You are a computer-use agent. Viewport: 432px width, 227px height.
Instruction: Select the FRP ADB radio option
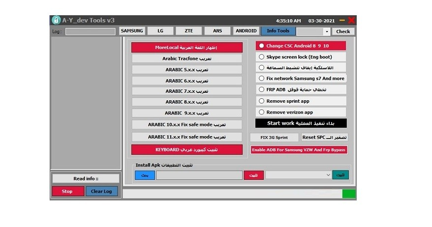pos(261,89)
